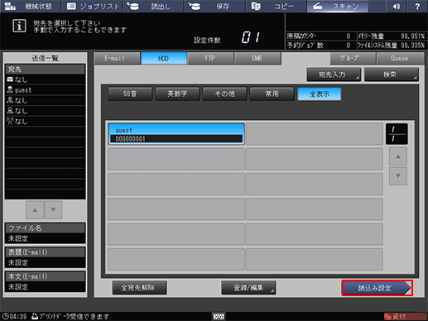
Task: Select the guest HDD entry in send list
Action: (45, 90)
